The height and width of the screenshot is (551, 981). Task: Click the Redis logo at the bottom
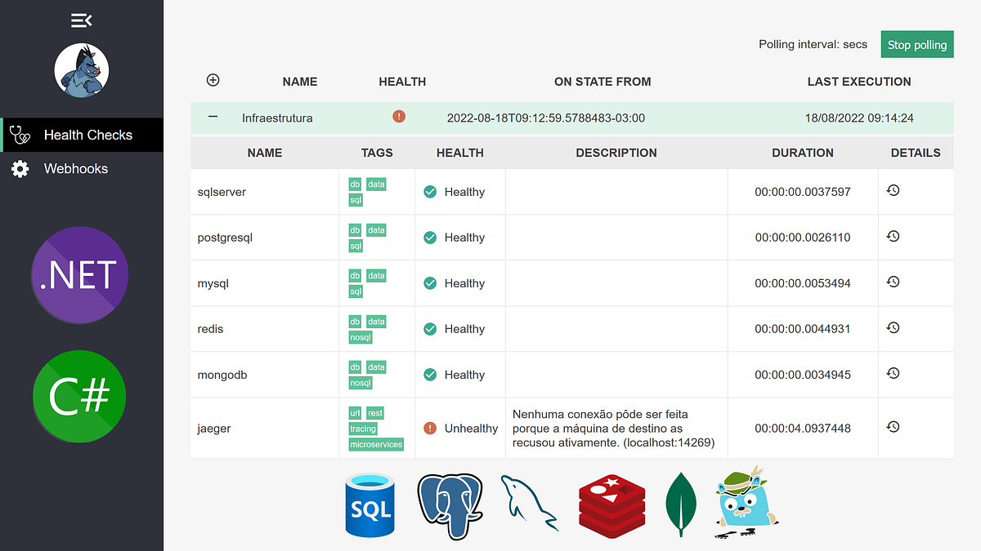[611, 504]
